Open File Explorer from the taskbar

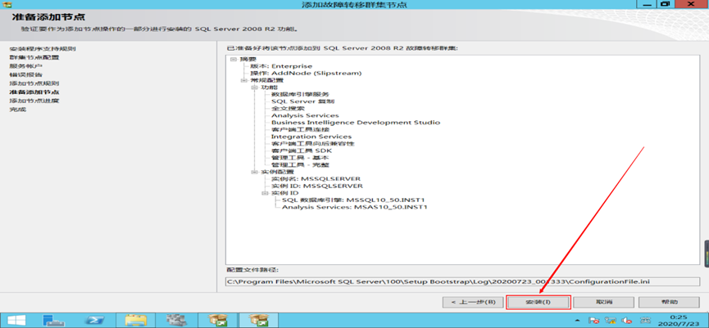(x=135, y=321)
